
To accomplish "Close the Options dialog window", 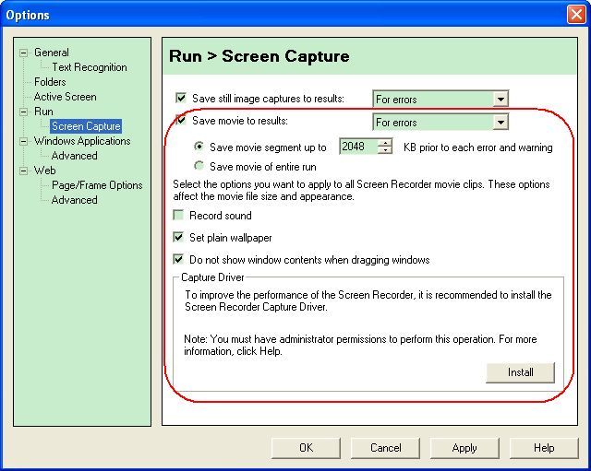I will point(576,15).
